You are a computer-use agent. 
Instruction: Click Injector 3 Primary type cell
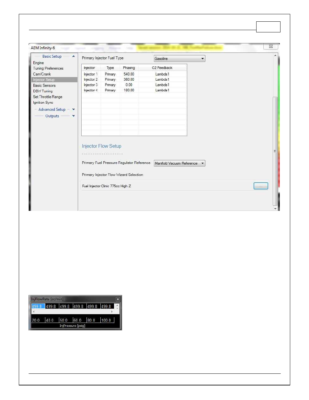point(110,85)
